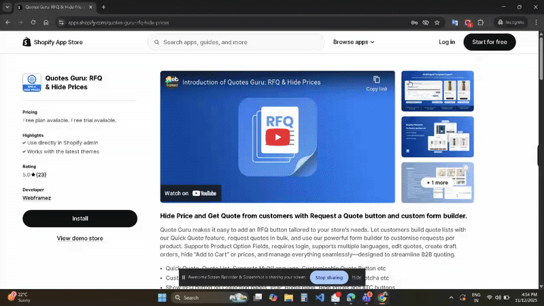
Task: Expand the Browse apps dropdown
Action: [x=354, y=42]
